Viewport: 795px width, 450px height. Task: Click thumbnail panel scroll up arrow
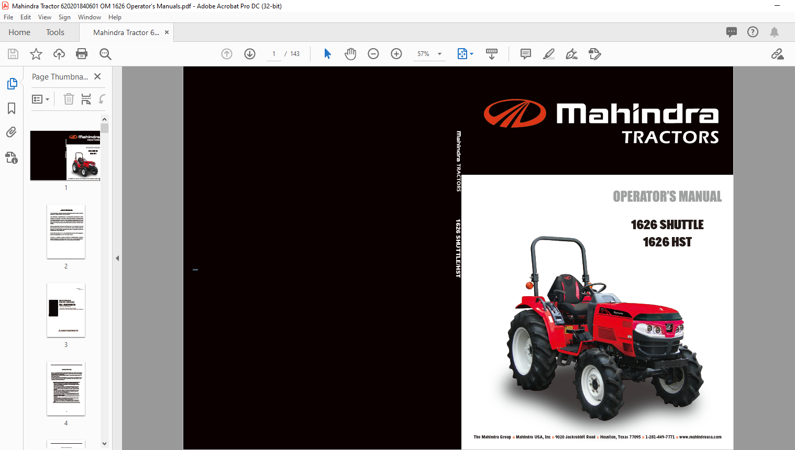[104, 119]
